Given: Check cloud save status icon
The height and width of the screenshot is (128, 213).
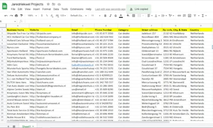Looking at the screenshot, I should [x=59, y=4].
